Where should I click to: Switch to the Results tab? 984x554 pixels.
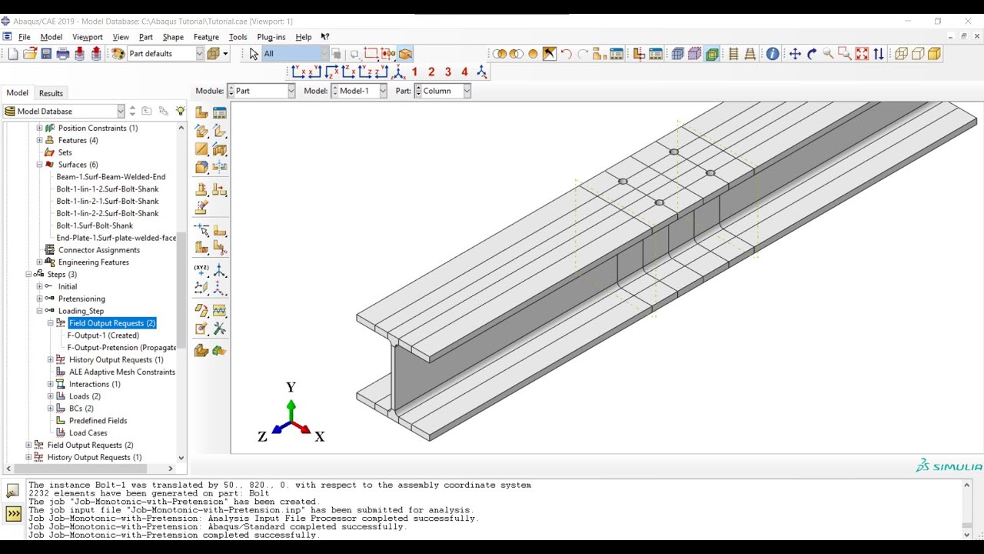(x=51, y=93)
